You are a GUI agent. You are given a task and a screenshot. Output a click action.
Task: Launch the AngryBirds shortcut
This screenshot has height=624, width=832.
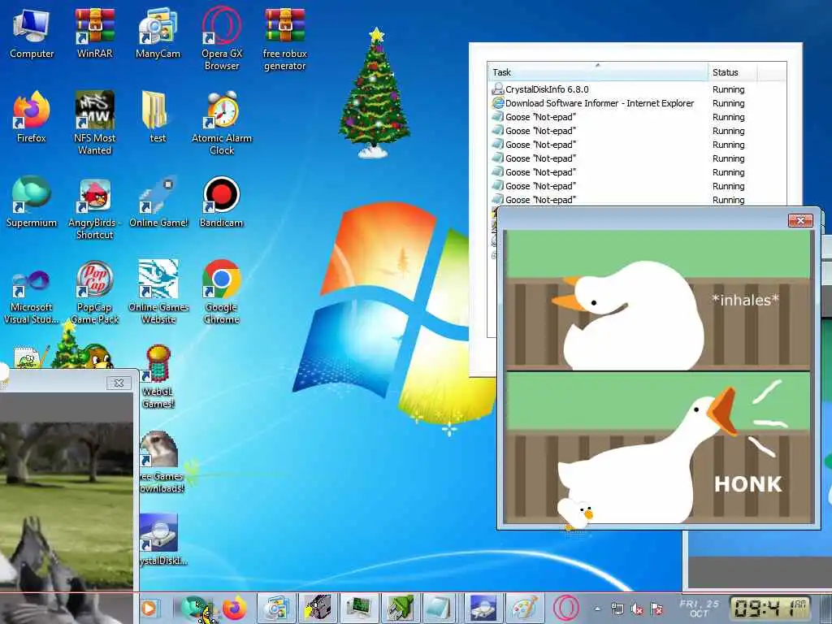click(x=94, y=207)
